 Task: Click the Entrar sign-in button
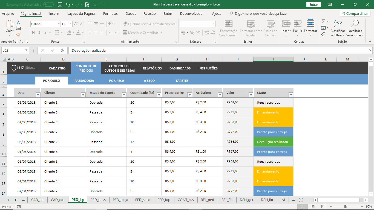click(x=313, y=4)
